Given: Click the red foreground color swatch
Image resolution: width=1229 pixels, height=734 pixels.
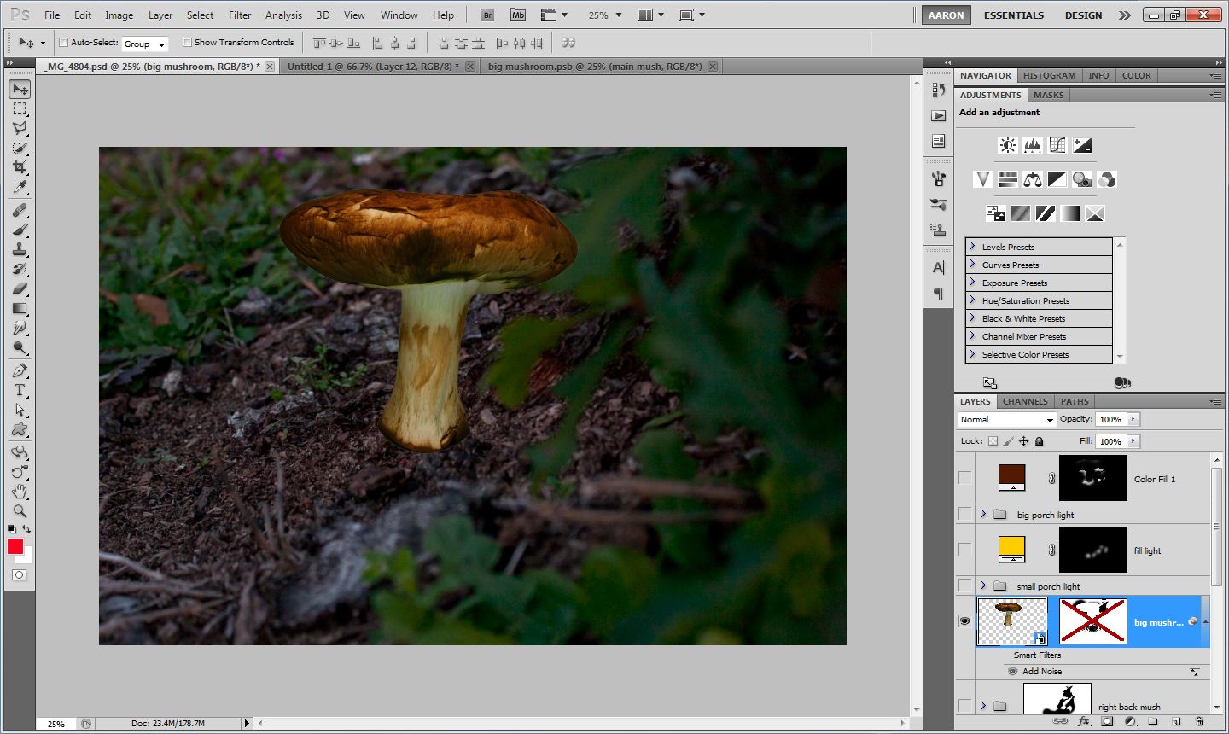Looking at the screenshot, I should coord(15,546).
